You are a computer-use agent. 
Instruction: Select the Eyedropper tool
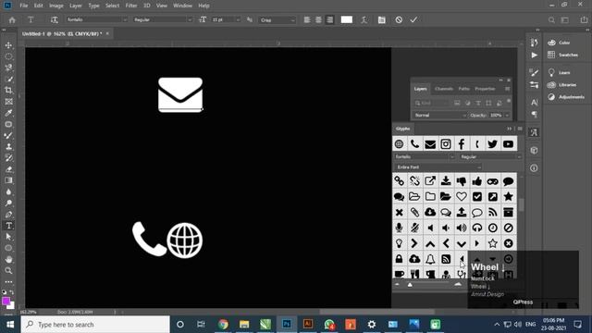tap(8, 113)
